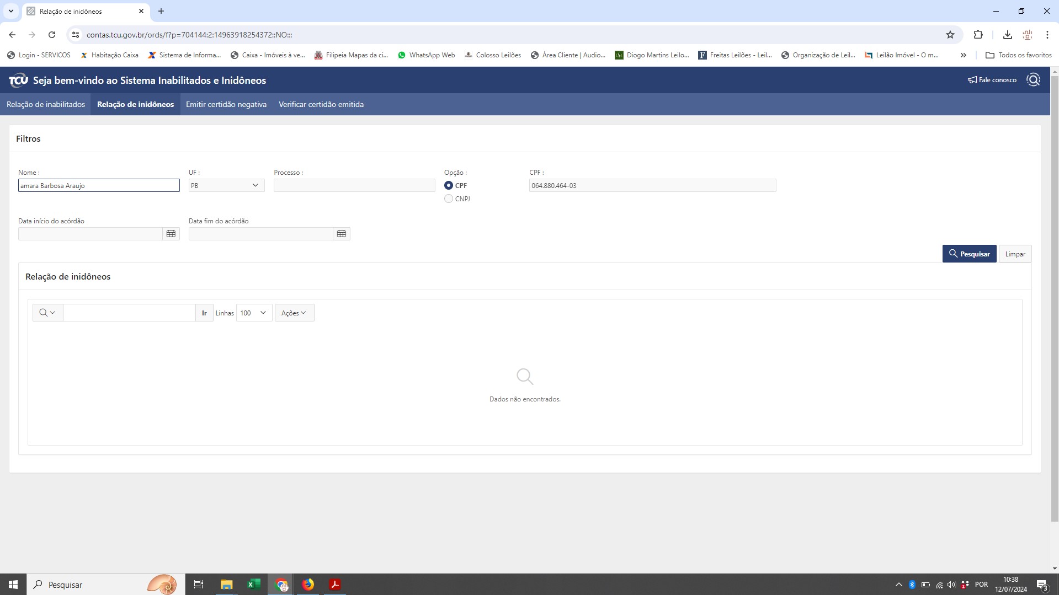
Task: Select the CNPJ radio option
Action: pyautogui.click(x=449, y=199)
